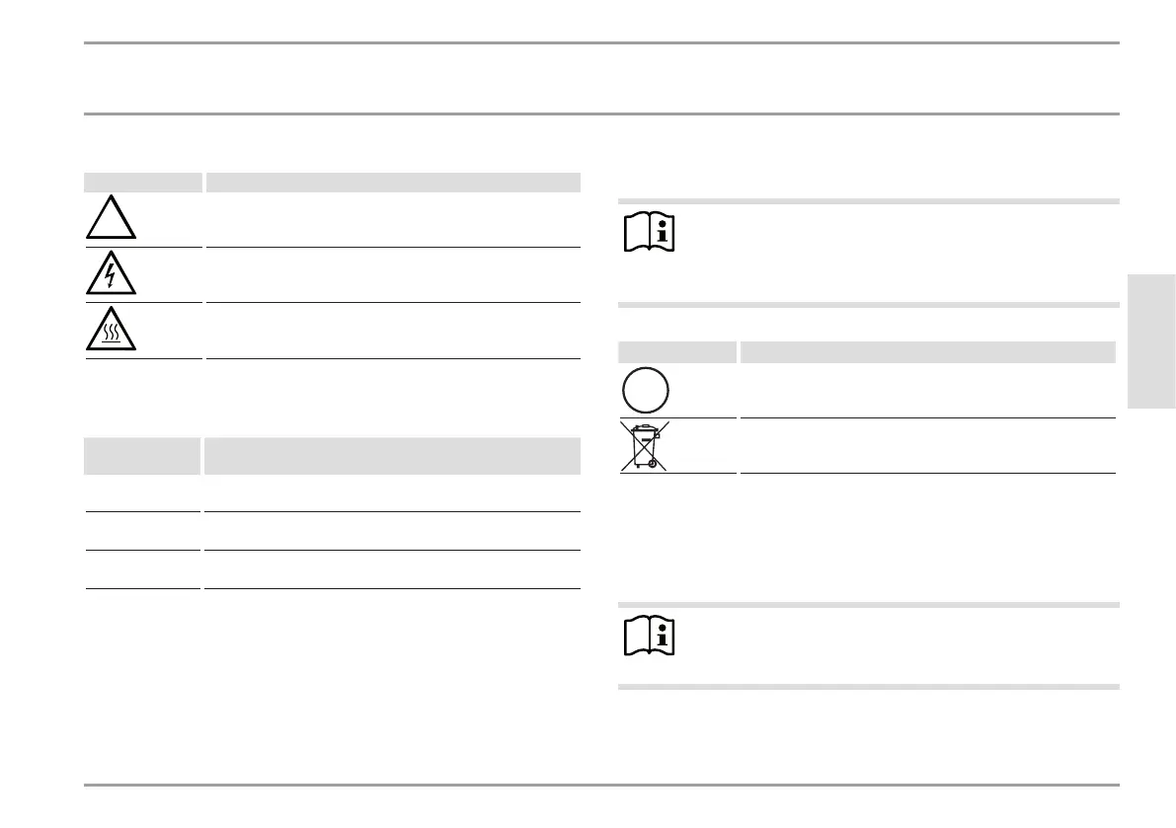Click the tall narrow gray header cell of icon-less table
Viewport: 1176px width, 828px height.
(x=142, y=456)
